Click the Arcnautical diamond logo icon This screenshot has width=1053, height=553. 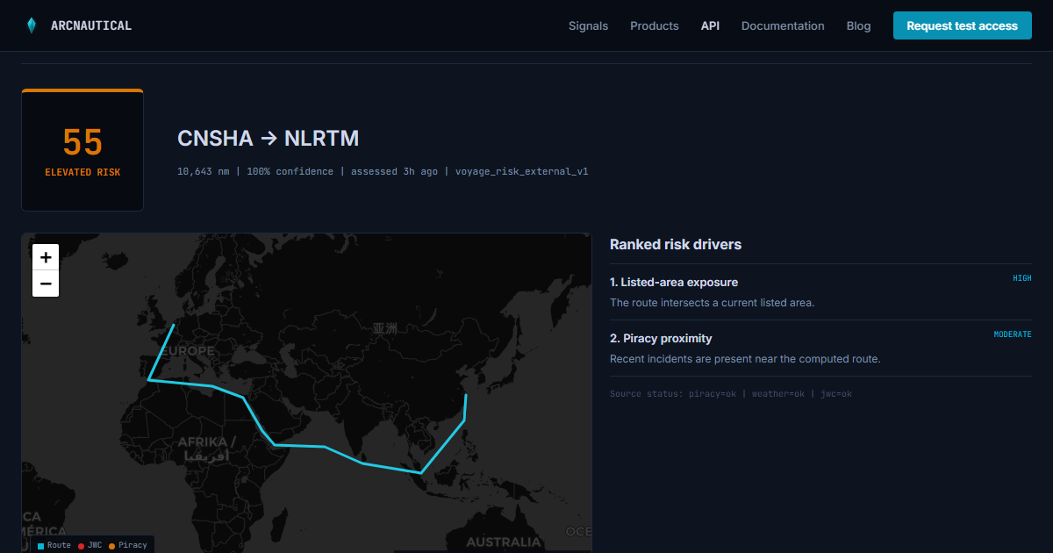32,25
